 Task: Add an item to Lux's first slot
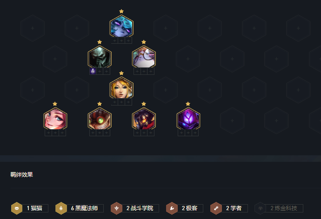[x=114, y=102]
